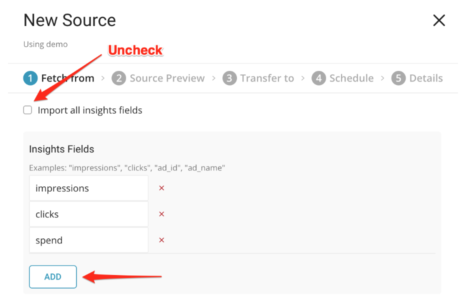Remove the impressions field with red X
The height and width of the screenshot is (304, 468).
coord(161,188)
